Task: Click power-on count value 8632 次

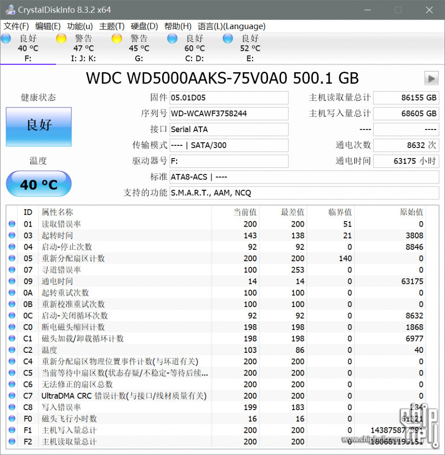Action: pos(406,145)
